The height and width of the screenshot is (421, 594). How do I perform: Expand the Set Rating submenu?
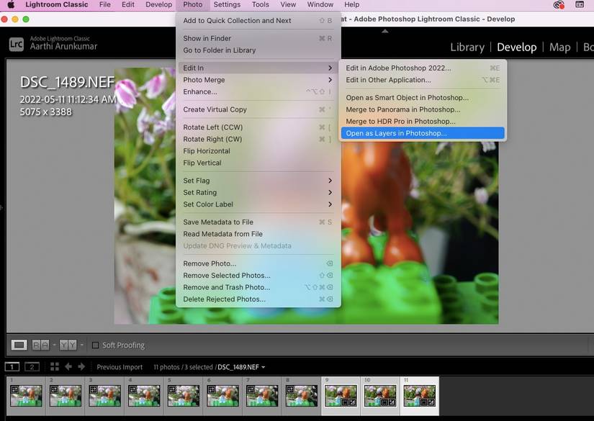[258, 192]
